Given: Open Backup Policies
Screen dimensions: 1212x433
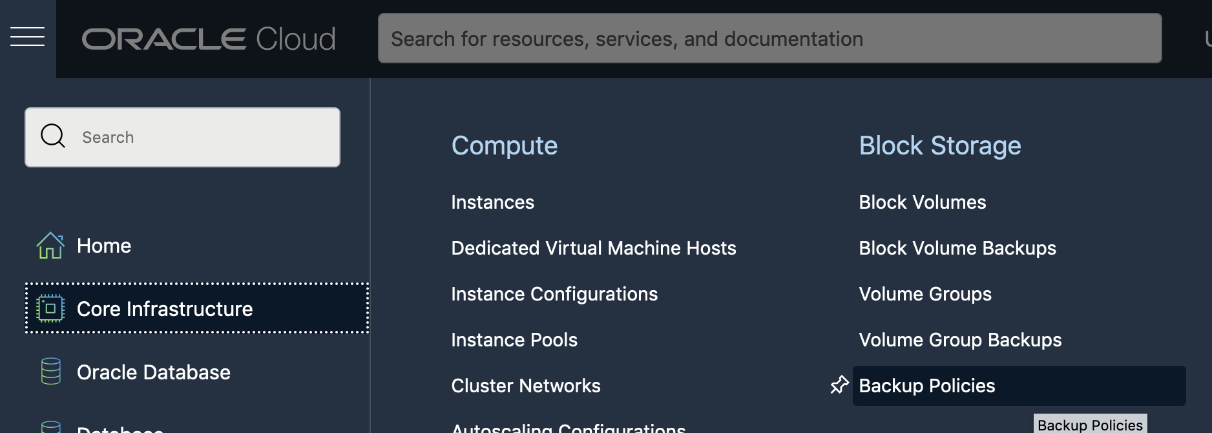Looking at the screenshot, I should coord(1019,386).
